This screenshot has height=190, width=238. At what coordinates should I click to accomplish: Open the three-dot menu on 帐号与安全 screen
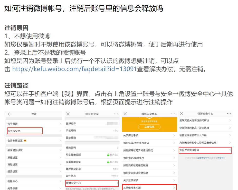coord(116,114)
